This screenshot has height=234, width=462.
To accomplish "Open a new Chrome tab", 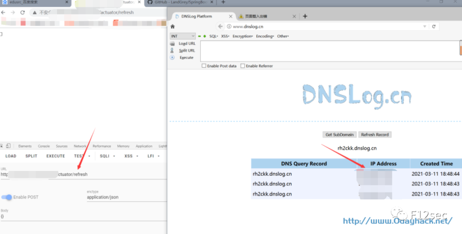I will click(223, 3).
